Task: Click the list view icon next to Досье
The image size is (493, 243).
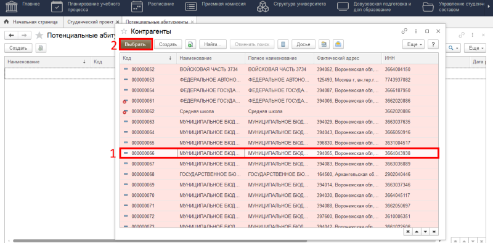Action: [283, 44]
